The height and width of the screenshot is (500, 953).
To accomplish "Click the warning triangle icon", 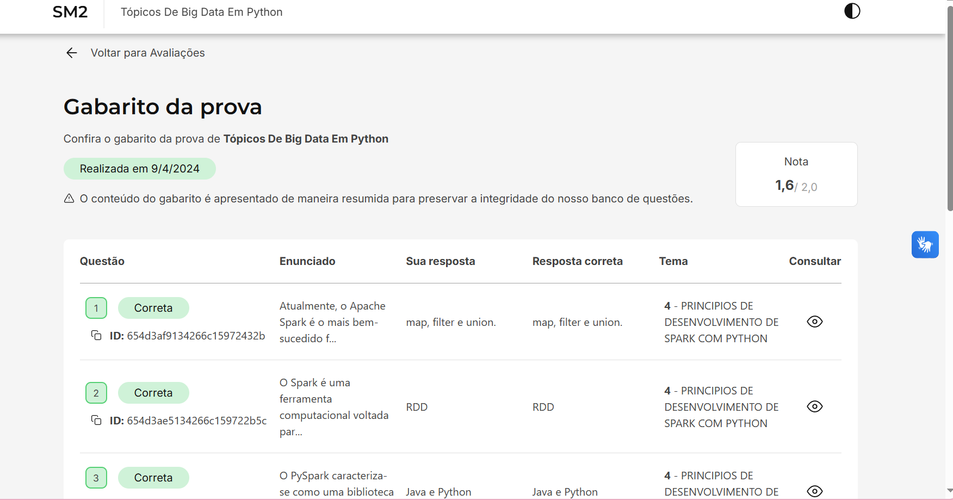I will click(69, 199).
